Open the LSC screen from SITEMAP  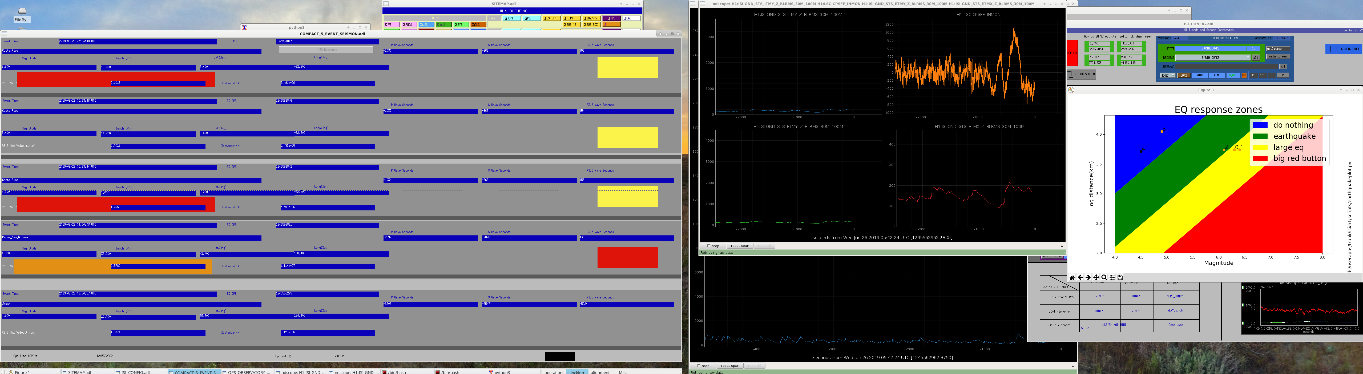pos(426,25)
